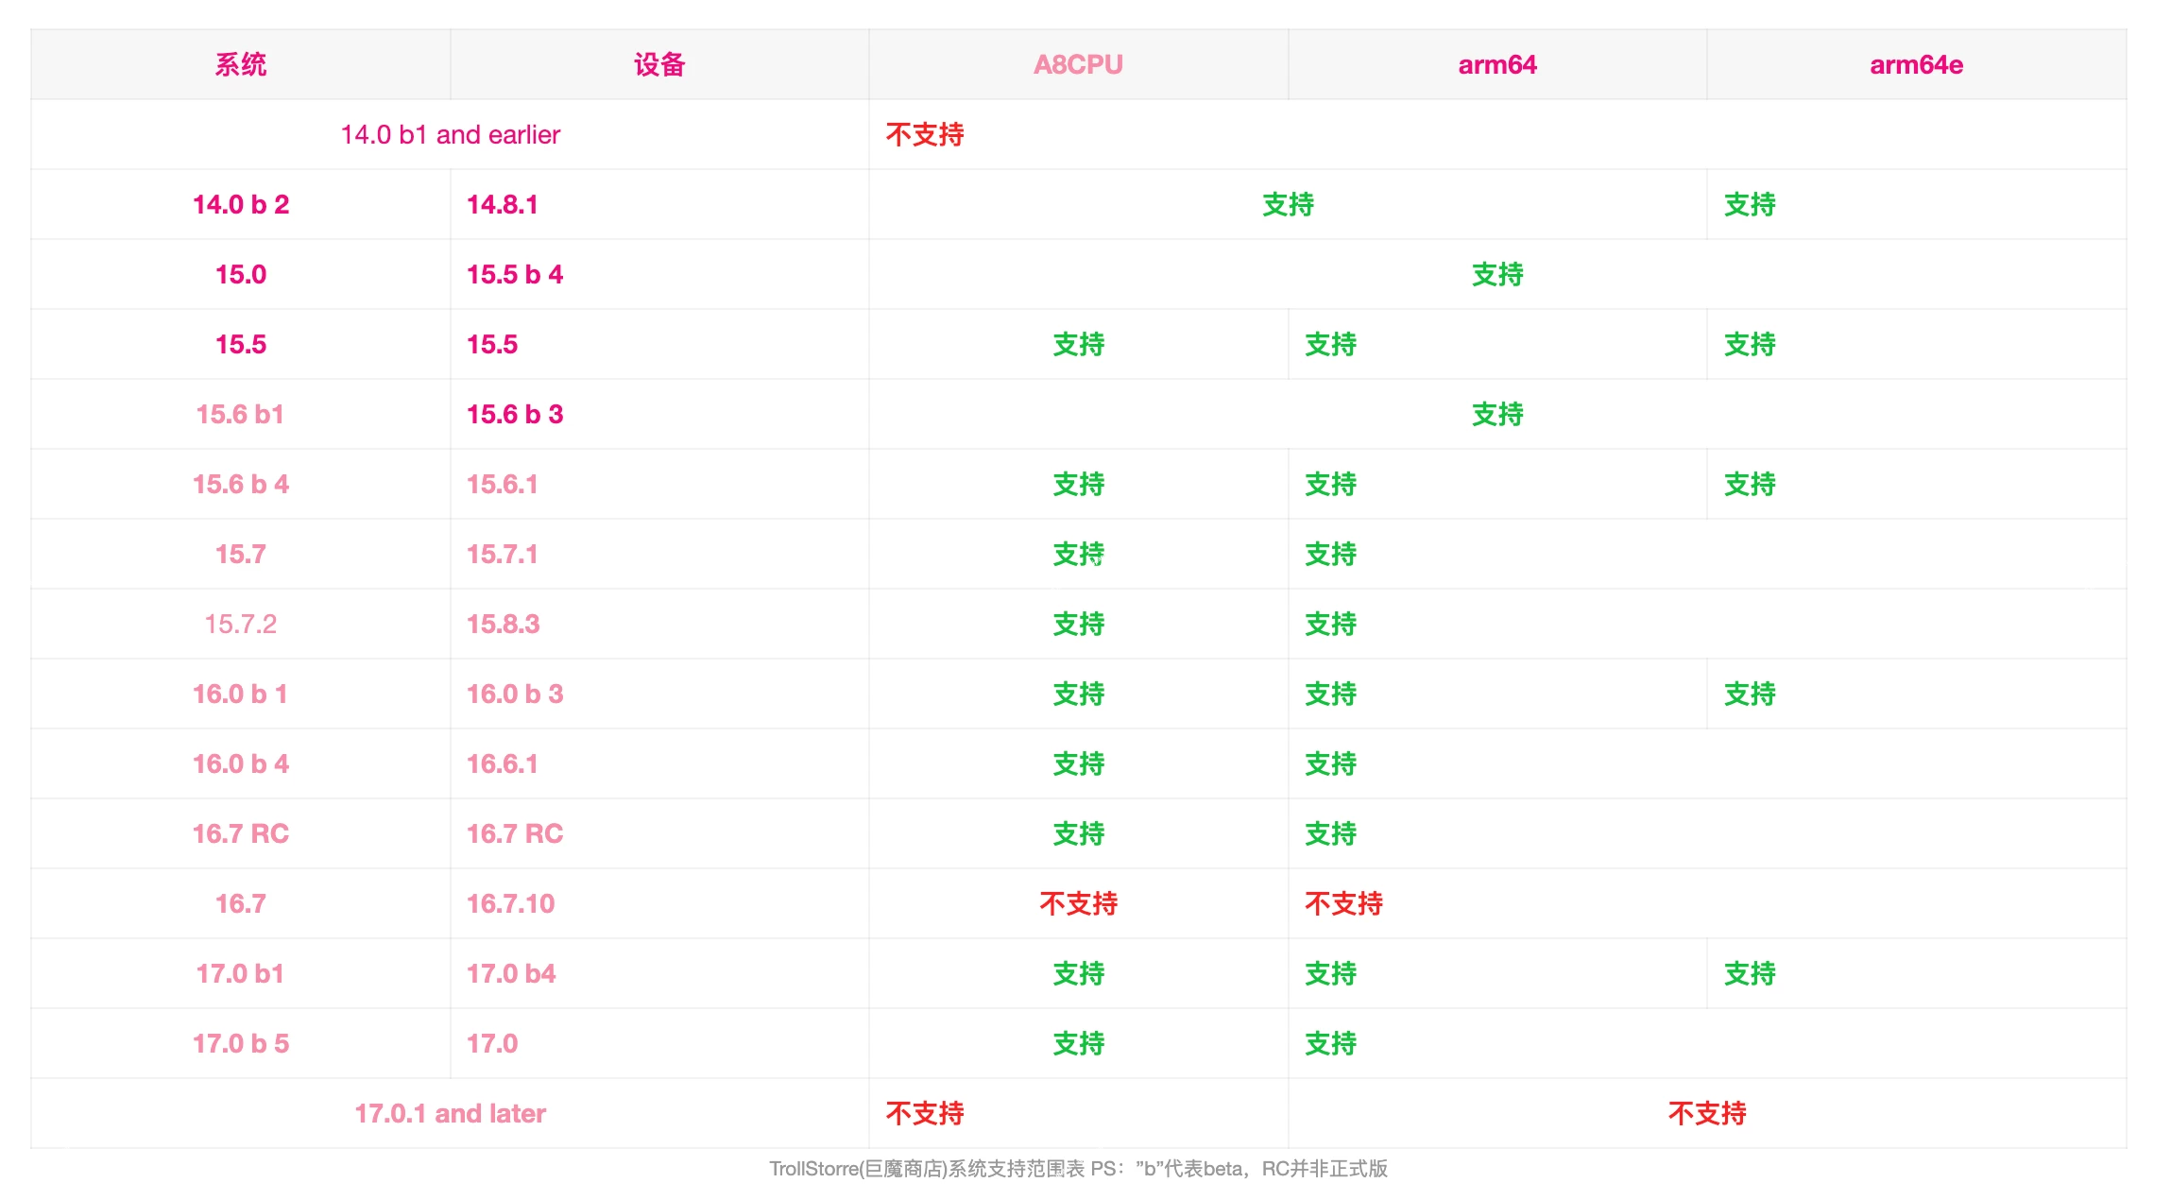Select the 16.7 RC system version cell

point(240,833)
